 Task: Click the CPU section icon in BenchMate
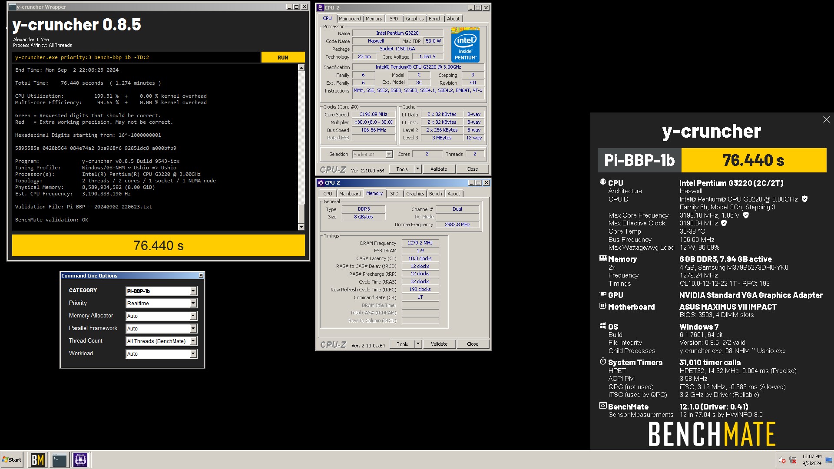tap(602, 182)
